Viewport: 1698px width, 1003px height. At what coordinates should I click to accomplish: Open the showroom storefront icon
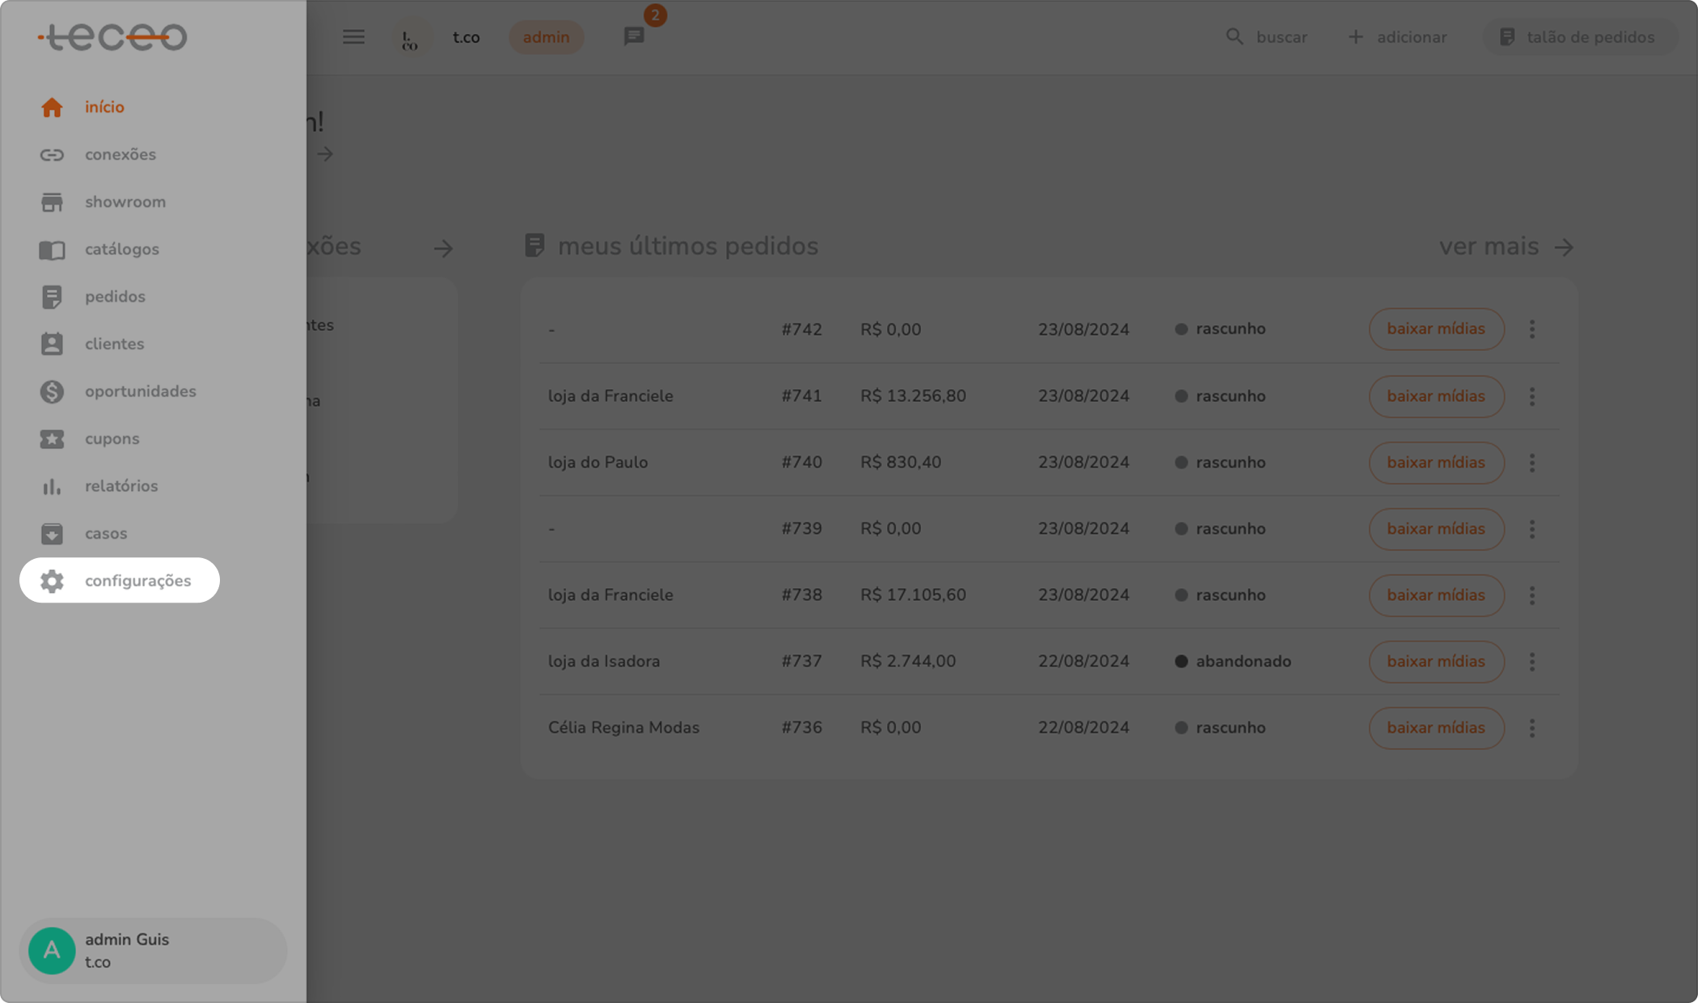tap(52, 202)
